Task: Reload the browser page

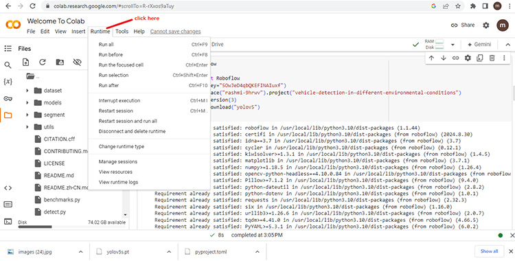Action: [x=32, y=6]
